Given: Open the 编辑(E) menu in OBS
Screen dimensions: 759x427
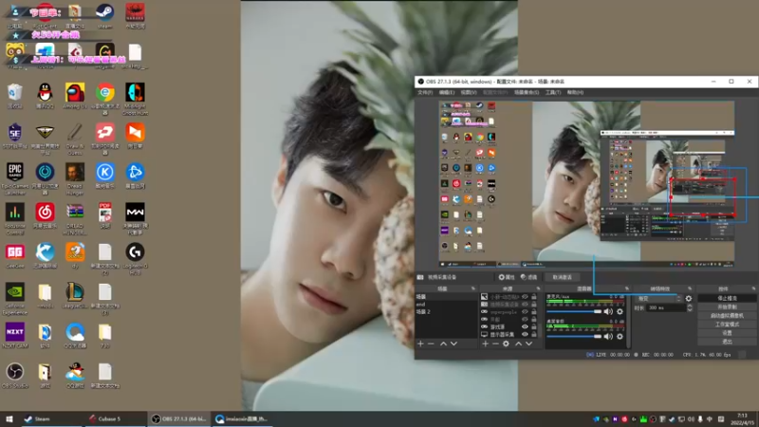Looking at the screenshot, I should (x=446, y=92).
